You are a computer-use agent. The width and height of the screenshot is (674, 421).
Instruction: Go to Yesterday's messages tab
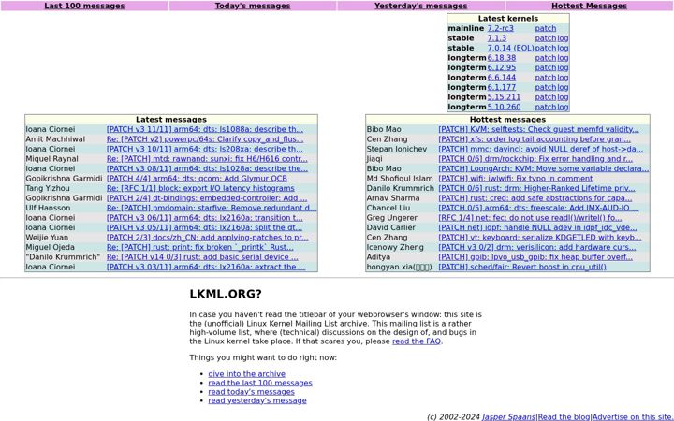(x=421, y=6)
